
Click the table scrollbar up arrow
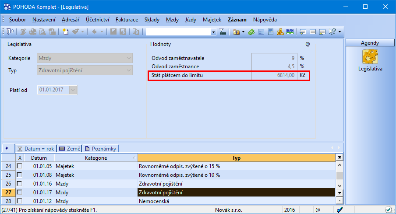pyautogui.click(x=339, y=165)
